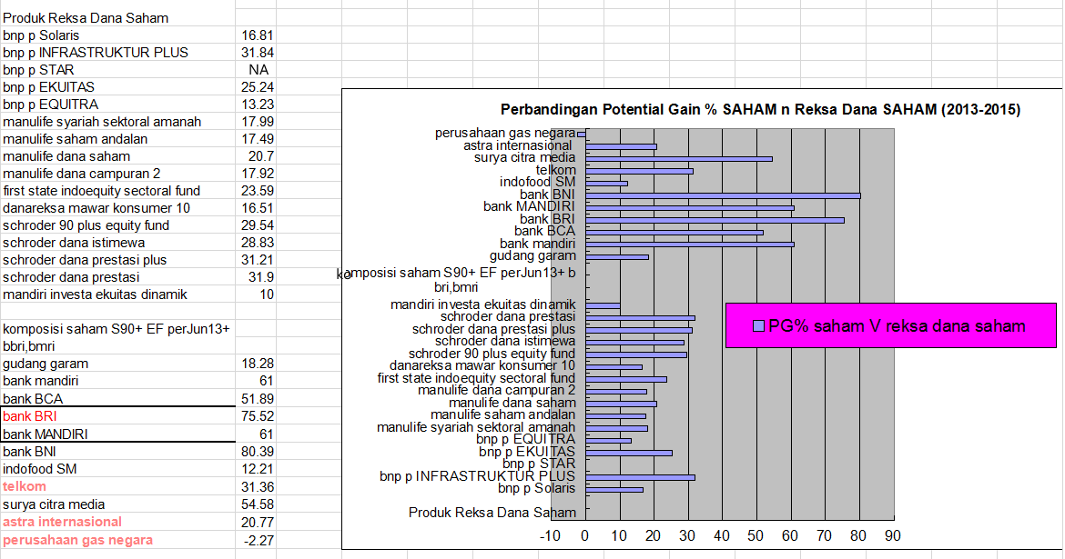Select the uppercase 'bank MANDIRI' table cell
Viewport: 1065px width, 559px height.
(x=117, y=434)
